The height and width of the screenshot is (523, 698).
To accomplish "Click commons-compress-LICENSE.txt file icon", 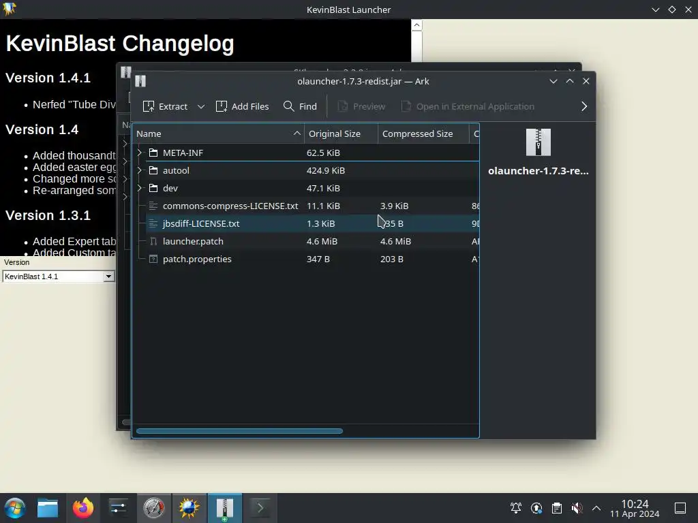I will pyautogui.click(x=153, y=206).
